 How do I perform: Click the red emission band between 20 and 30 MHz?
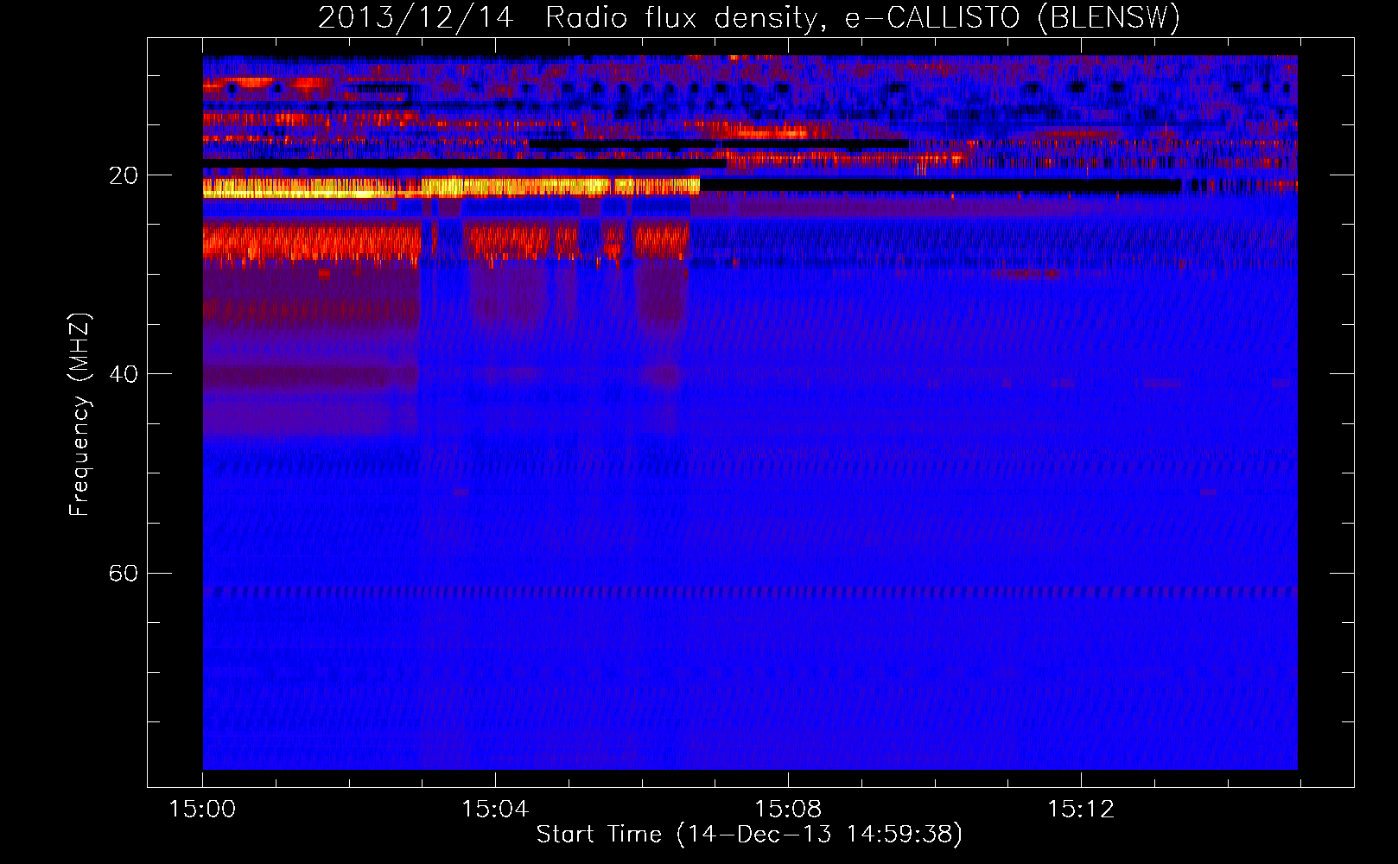click(446, 240)
